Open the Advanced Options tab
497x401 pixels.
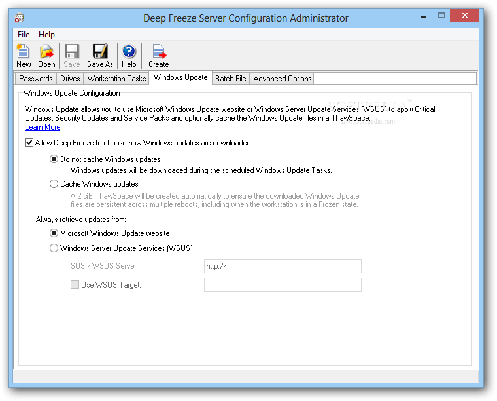282,79
